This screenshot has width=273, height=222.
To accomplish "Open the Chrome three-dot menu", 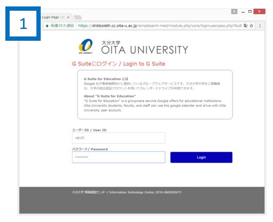I will coord(260,26).
